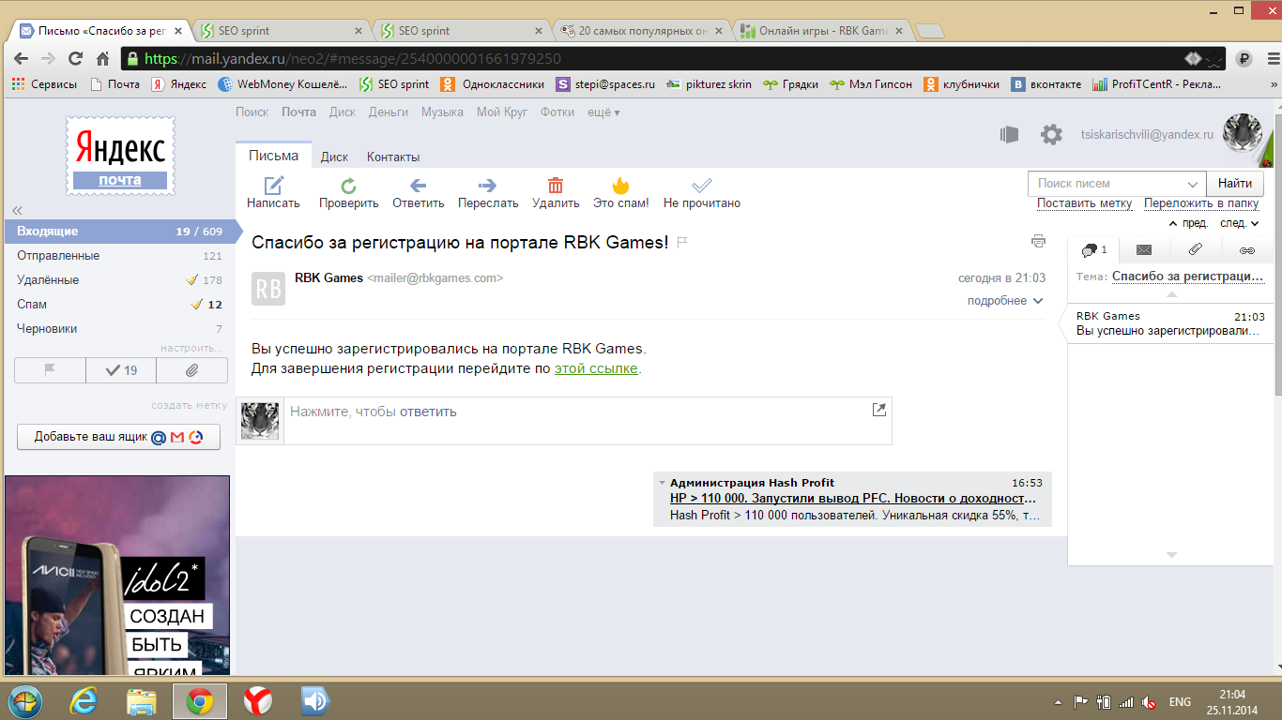Open Yandex browser from taskbar
Viewport: 1282px width, 720px height.
pos(257,700)
